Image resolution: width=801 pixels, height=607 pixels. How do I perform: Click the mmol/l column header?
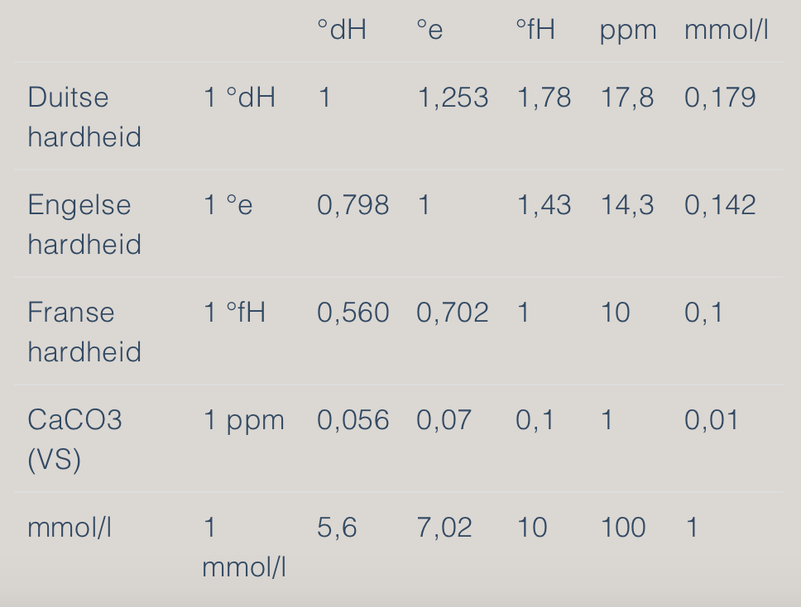[726, 31]
